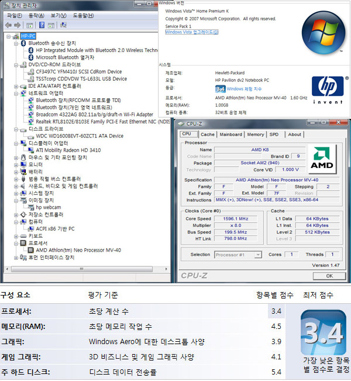Click the Level 2 512 KBytes value
This screenshot has width=351, height=381.
(x=317, y=232)
